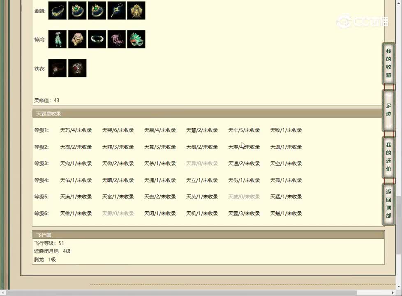
Task: Select 天佑/1/未收录 entry
Action: coord(76,180)
